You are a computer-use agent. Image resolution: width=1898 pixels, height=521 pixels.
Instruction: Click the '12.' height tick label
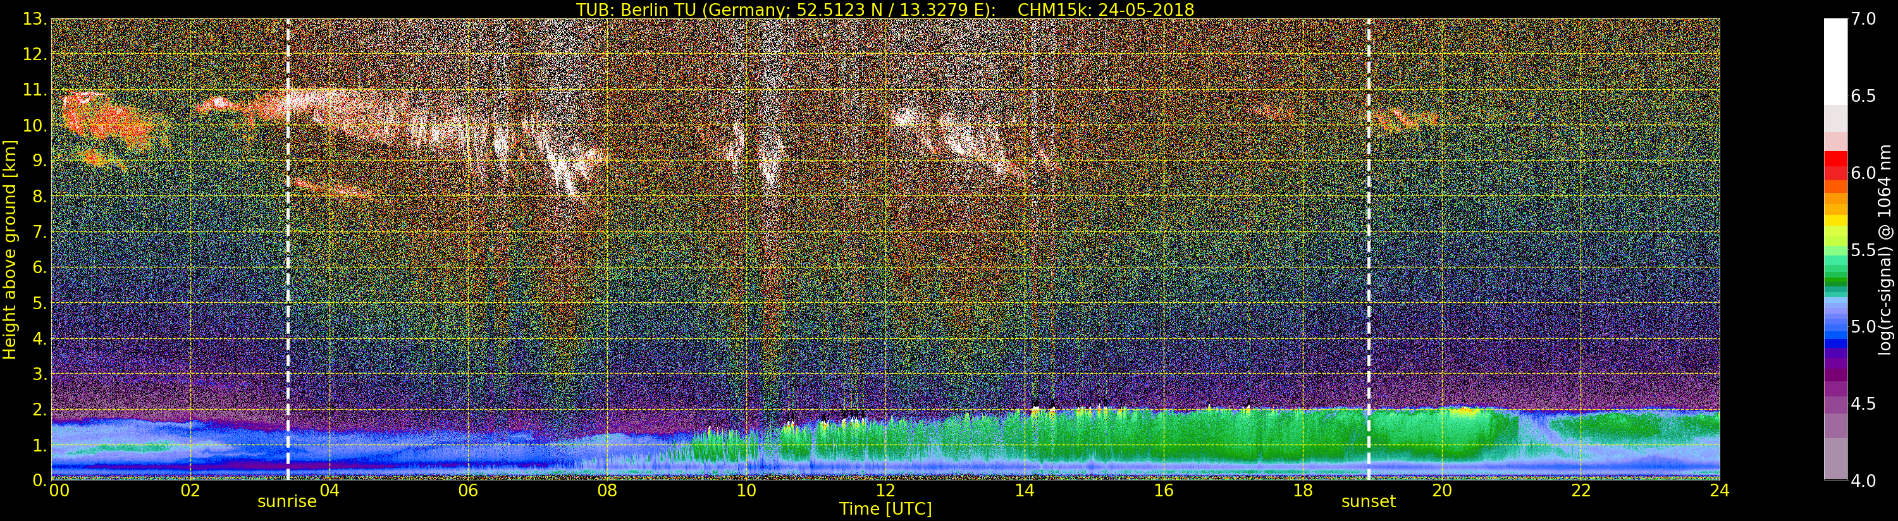click(x=35, y=54)
